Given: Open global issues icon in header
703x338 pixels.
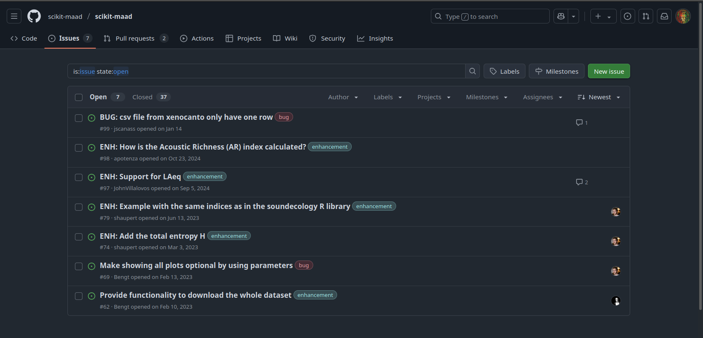Looking at the screenshot, I should click(627, 16).
